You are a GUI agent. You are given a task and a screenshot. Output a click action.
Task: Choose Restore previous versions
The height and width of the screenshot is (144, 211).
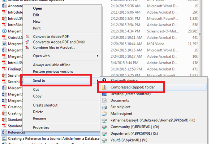53,72
